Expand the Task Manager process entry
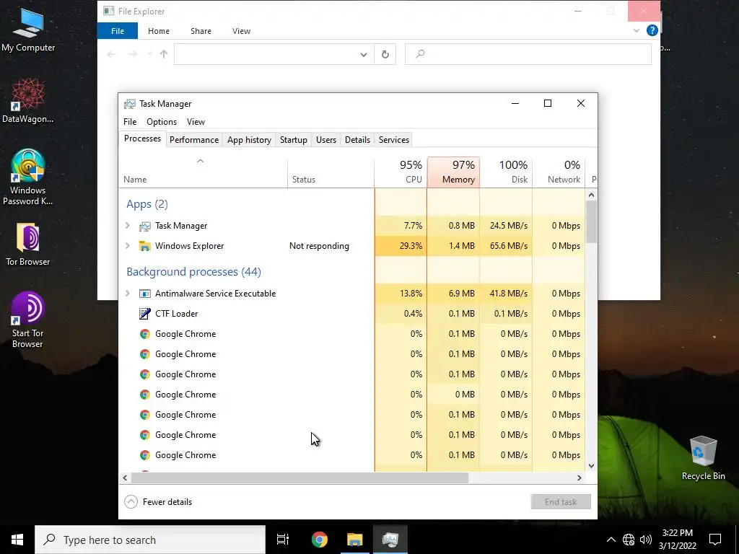Viewport: 739px width, 554px height. coord(127,226)
